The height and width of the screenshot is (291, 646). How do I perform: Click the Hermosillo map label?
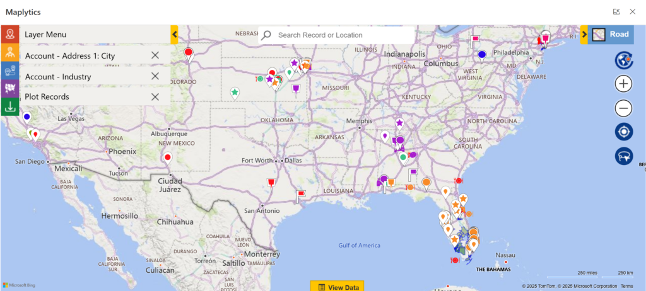119,215
